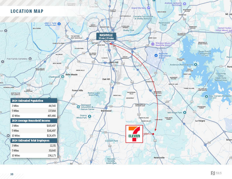Click the Granny White Park marker icon
This screenshot has width=232, height=179.
click(x=90, y=116)
